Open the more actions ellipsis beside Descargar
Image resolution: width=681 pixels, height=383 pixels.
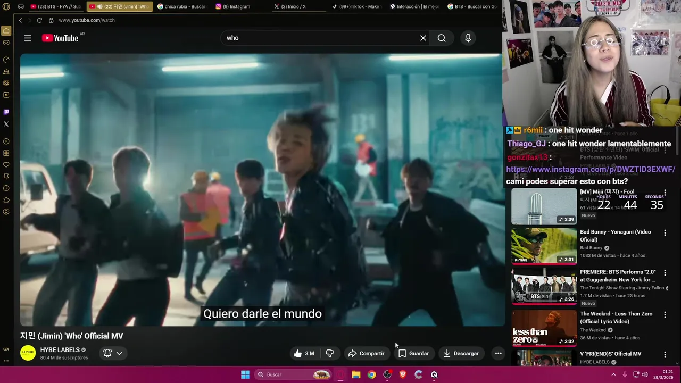click(498, 353)
